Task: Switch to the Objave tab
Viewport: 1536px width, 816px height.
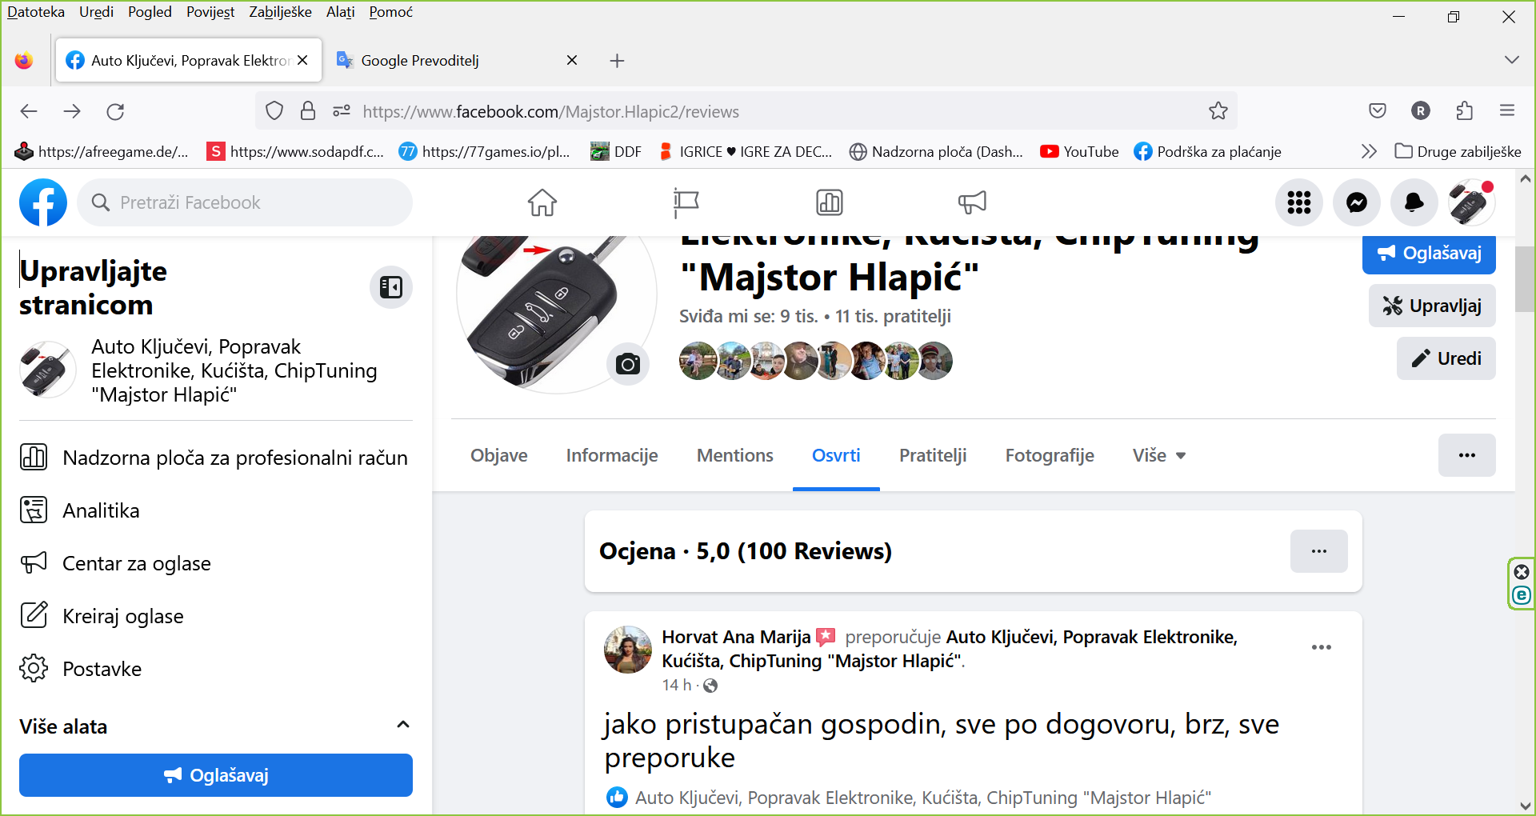Action: tap(499, 455)
